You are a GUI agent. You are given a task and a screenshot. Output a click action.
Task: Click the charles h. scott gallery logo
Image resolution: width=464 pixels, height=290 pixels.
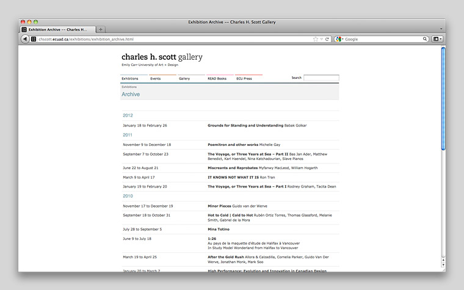tap(162, 57)
